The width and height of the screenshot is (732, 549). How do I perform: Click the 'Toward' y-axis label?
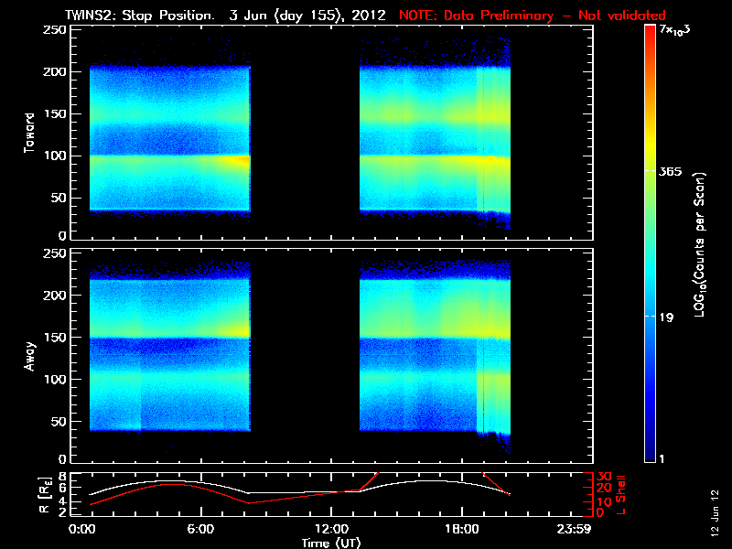tap(29, 133)
